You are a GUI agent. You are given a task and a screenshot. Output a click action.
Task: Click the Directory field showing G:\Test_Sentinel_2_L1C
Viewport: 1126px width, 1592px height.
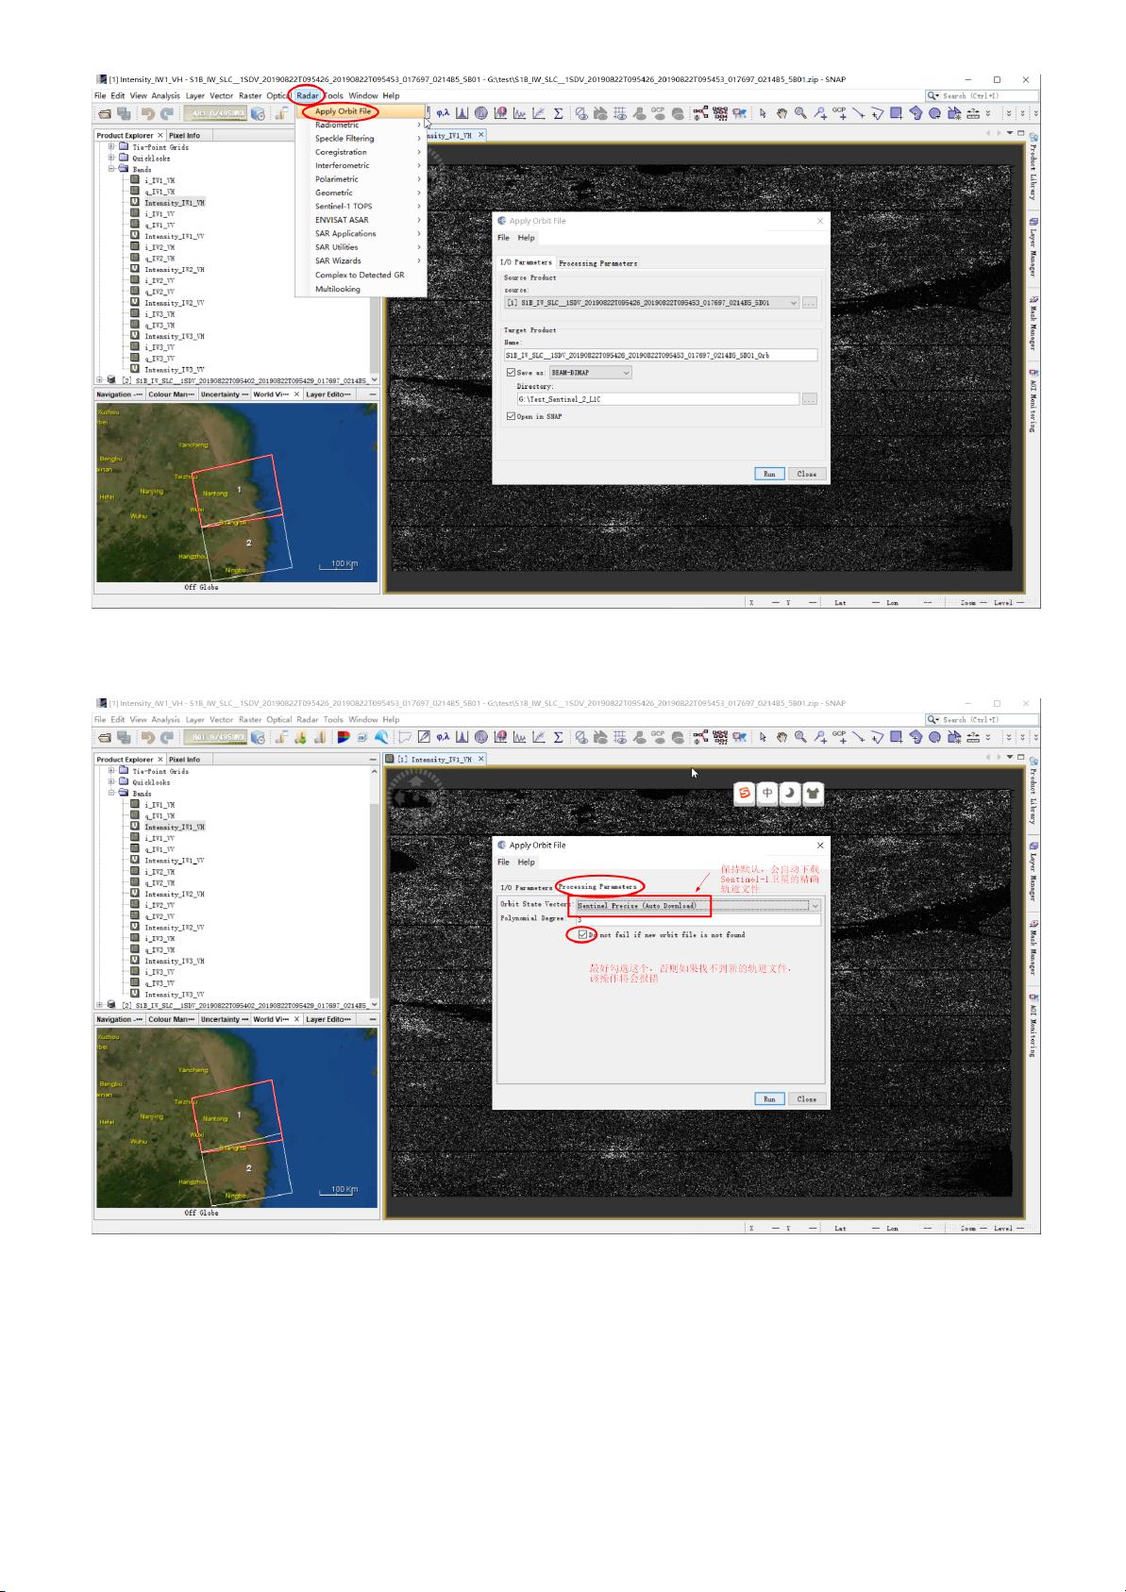tap(658, 399)
